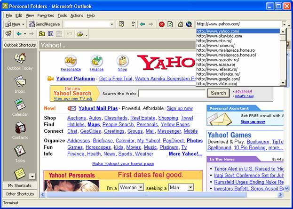The image size is (293, 209).
Task: Click the Up One Level folder icon
Action: point(42,34)
